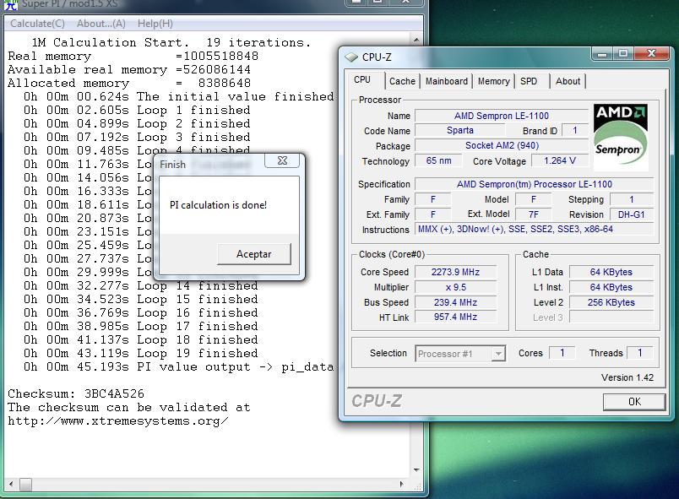
Task: Click the Code Name value Sparta
Action: (x=460, y=130)
